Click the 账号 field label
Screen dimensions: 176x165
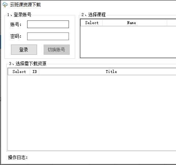tap(16, 24)
